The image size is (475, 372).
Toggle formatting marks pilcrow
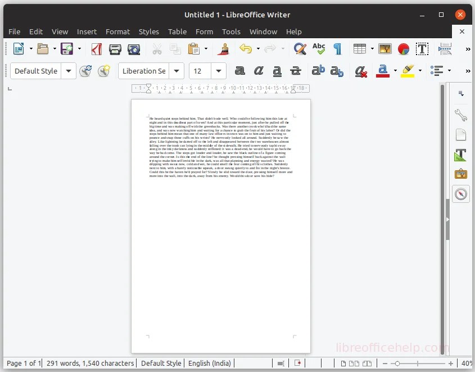click(x=337, y=49)
